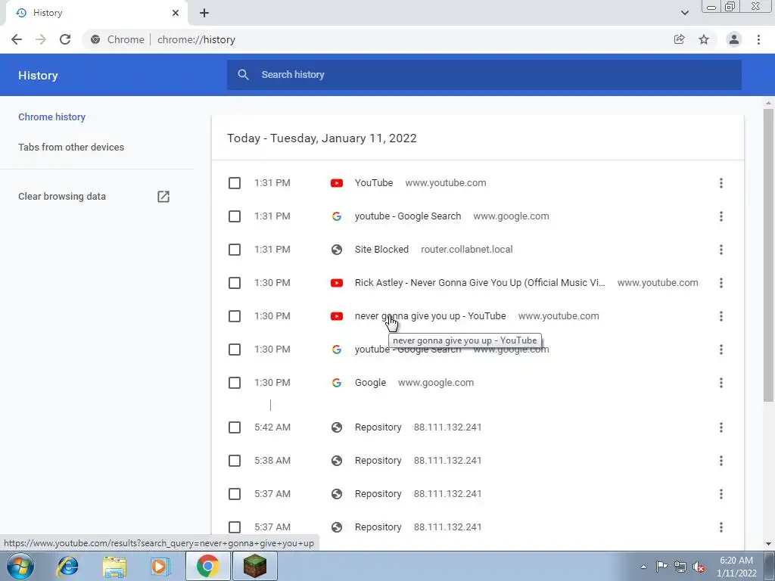775x581 pixels.
Task: Open more actions for Rick Astley entry
Action: tap(721, 283)
